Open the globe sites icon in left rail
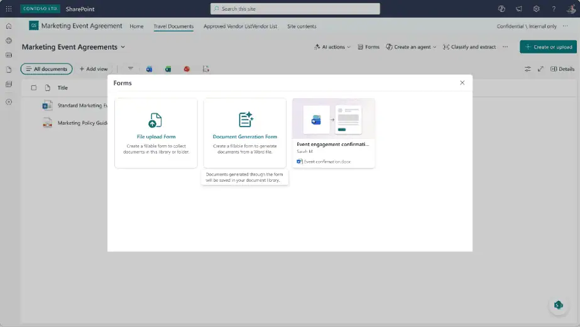The image size is (580, 327). tap(9, 41)
